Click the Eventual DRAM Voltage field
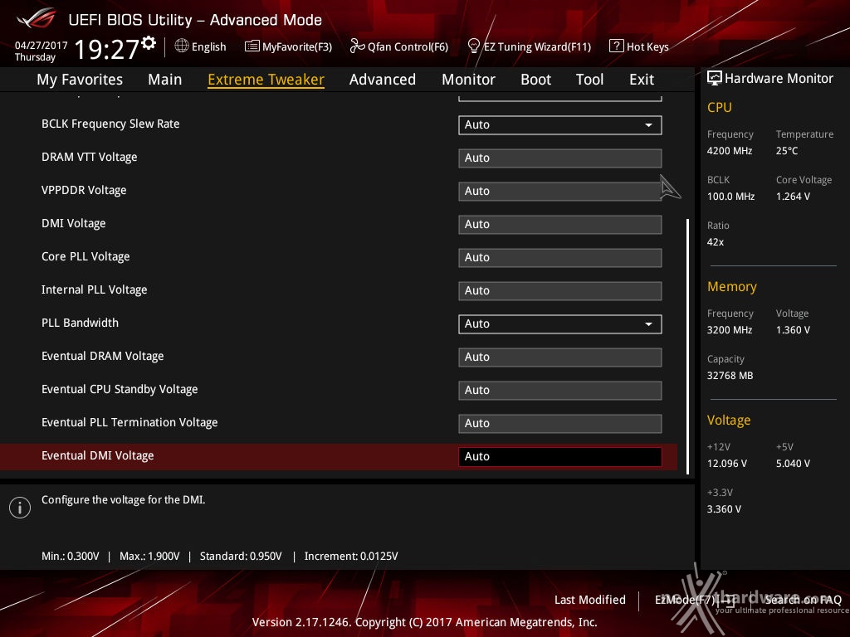 pos(560,357)
